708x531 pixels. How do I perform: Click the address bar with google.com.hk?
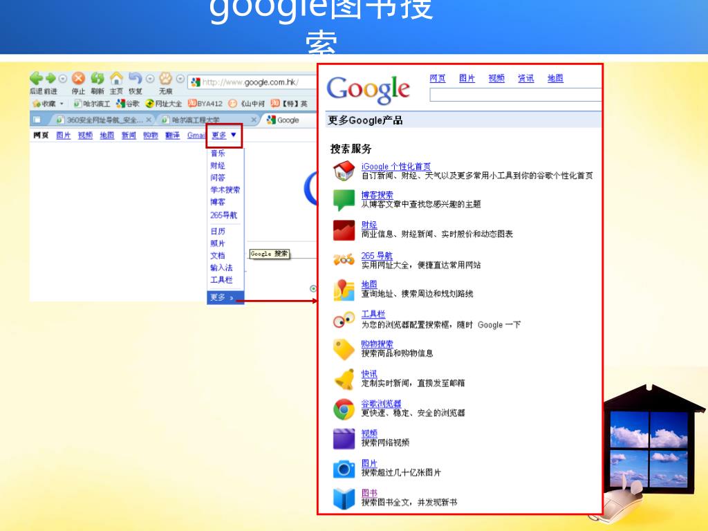pos(253,82)
